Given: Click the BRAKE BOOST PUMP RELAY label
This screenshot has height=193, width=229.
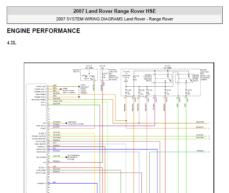Looking at the screenshot, I should (x=196, y=78).
